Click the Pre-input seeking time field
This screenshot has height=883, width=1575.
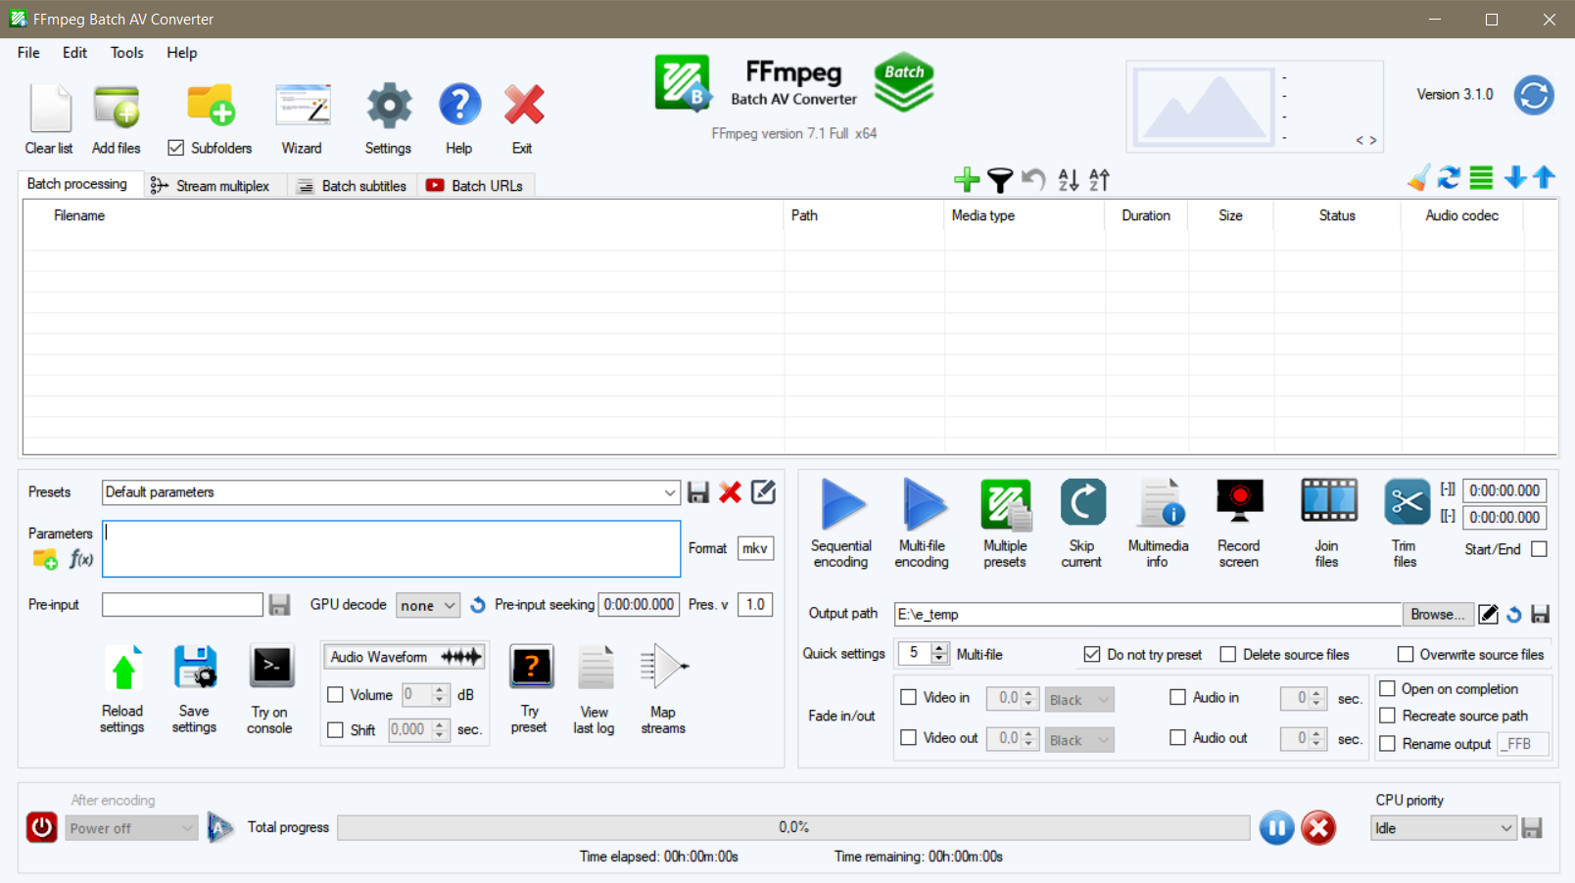[x=639, y=605]
